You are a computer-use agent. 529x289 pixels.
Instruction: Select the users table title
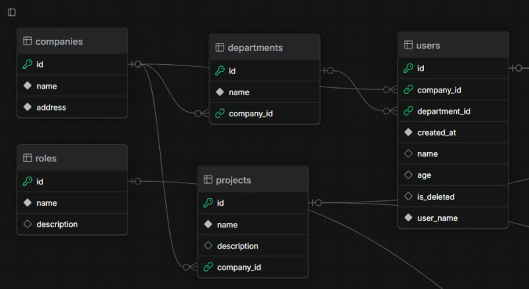(x=428, y=46)
